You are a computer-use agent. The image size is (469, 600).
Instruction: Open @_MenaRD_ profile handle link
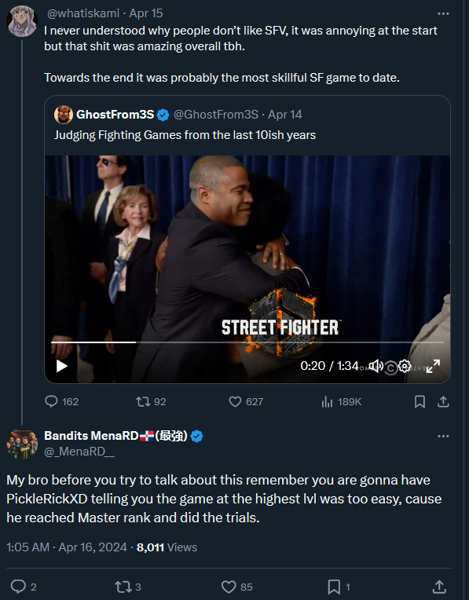(x=79, y=452)
